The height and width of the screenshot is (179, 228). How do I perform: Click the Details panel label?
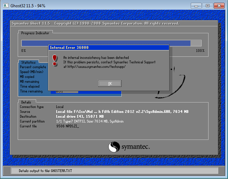(26, 102)
